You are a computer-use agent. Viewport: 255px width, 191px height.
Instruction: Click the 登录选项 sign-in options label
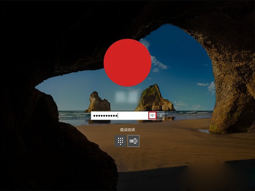pos(127,129)
